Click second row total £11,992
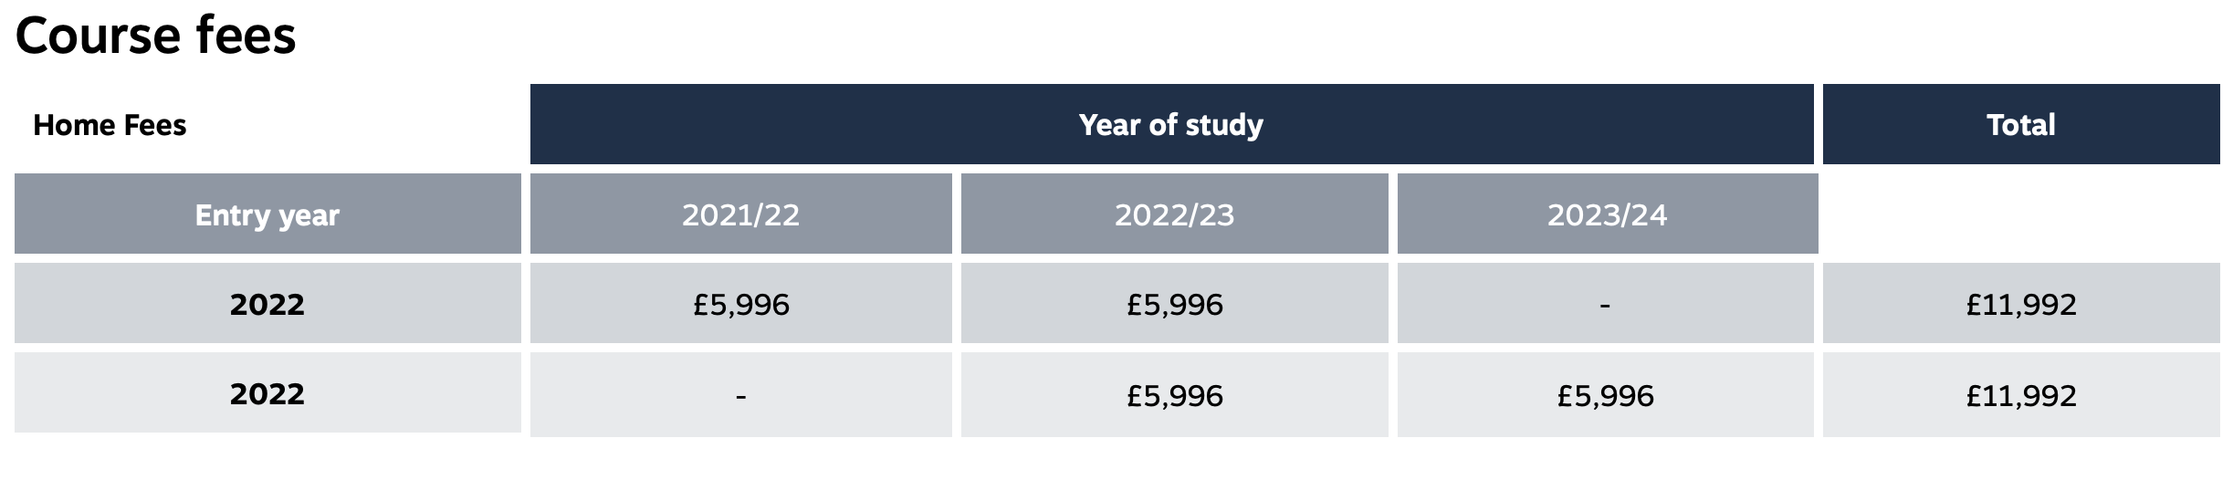 click(x=2021, y=394)
